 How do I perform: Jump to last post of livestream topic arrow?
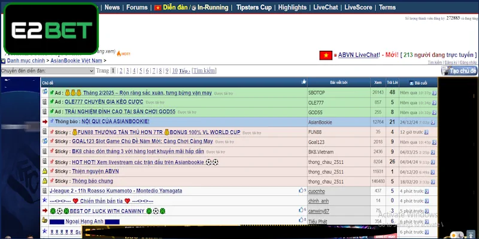(x=432, y=162)
